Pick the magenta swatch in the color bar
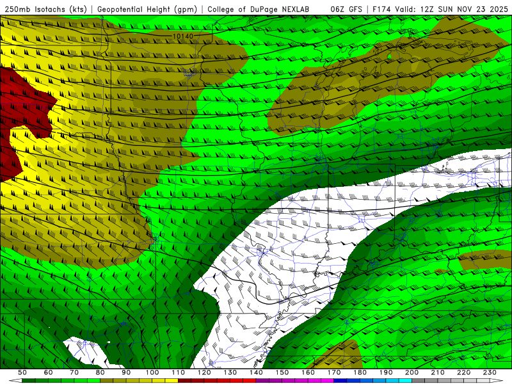This screenshot has height=384, width=512. tap(328, 381)
